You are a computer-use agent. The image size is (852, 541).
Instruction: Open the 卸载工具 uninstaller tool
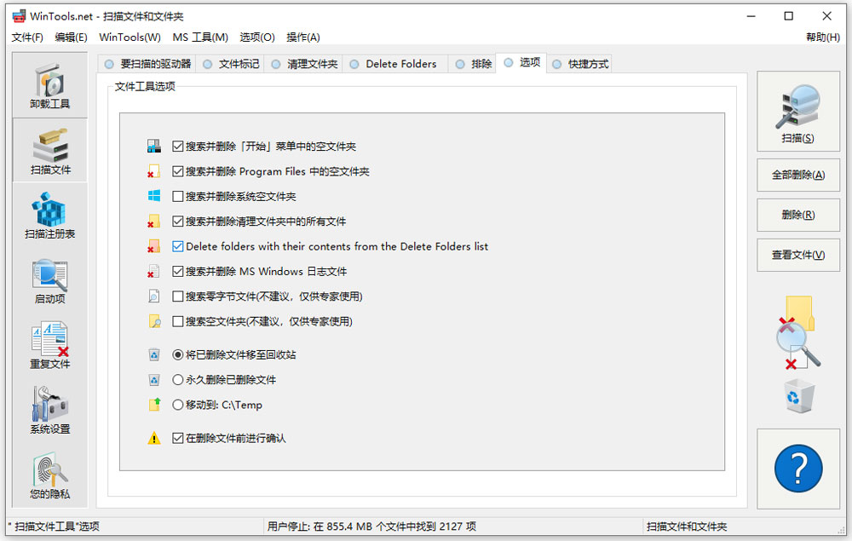(x=50, y=86)
